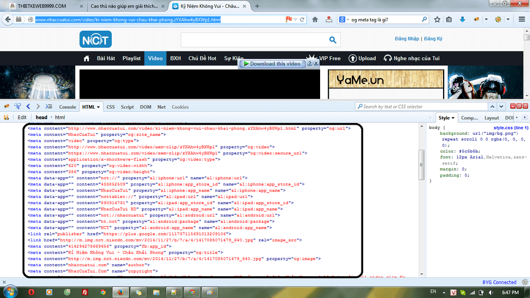Expand dropdown next to Firebug toolbar icon
The image size is (530, 298).
click(487, 20)
